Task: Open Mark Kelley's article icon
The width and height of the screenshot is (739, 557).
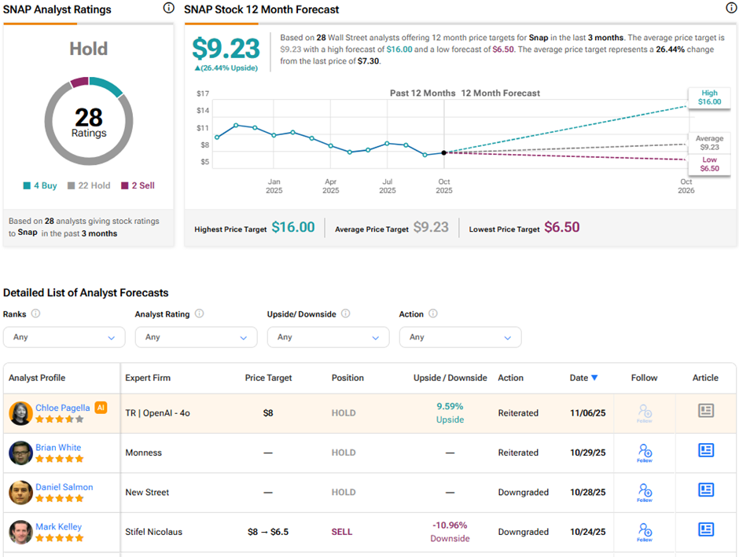Action: click(x=705, y=530)
